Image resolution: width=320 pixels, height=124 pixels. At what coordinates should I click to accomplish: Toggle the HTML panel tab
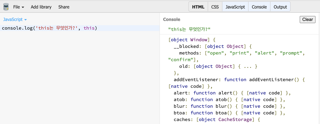198,7
